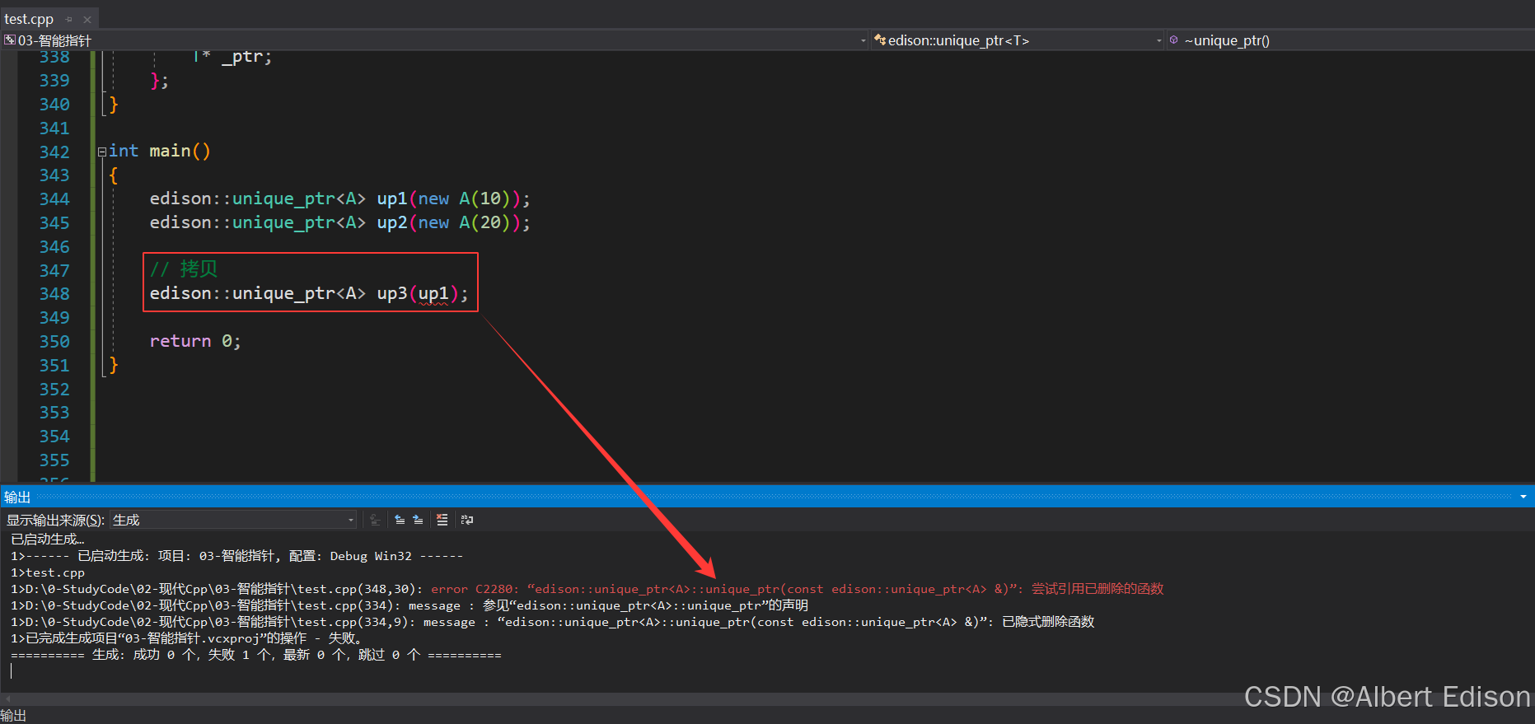Toggle word wrap in output window
The width and height of the screenshot is (1535, 724).
[x=467, y=520]
